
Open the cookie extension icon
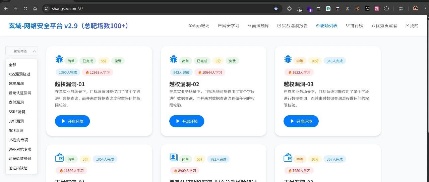coord(358,8)
